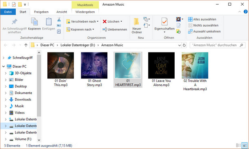
Task: Select Volume (F:) in the navigation pane
Action: click(x=23, y=139)
